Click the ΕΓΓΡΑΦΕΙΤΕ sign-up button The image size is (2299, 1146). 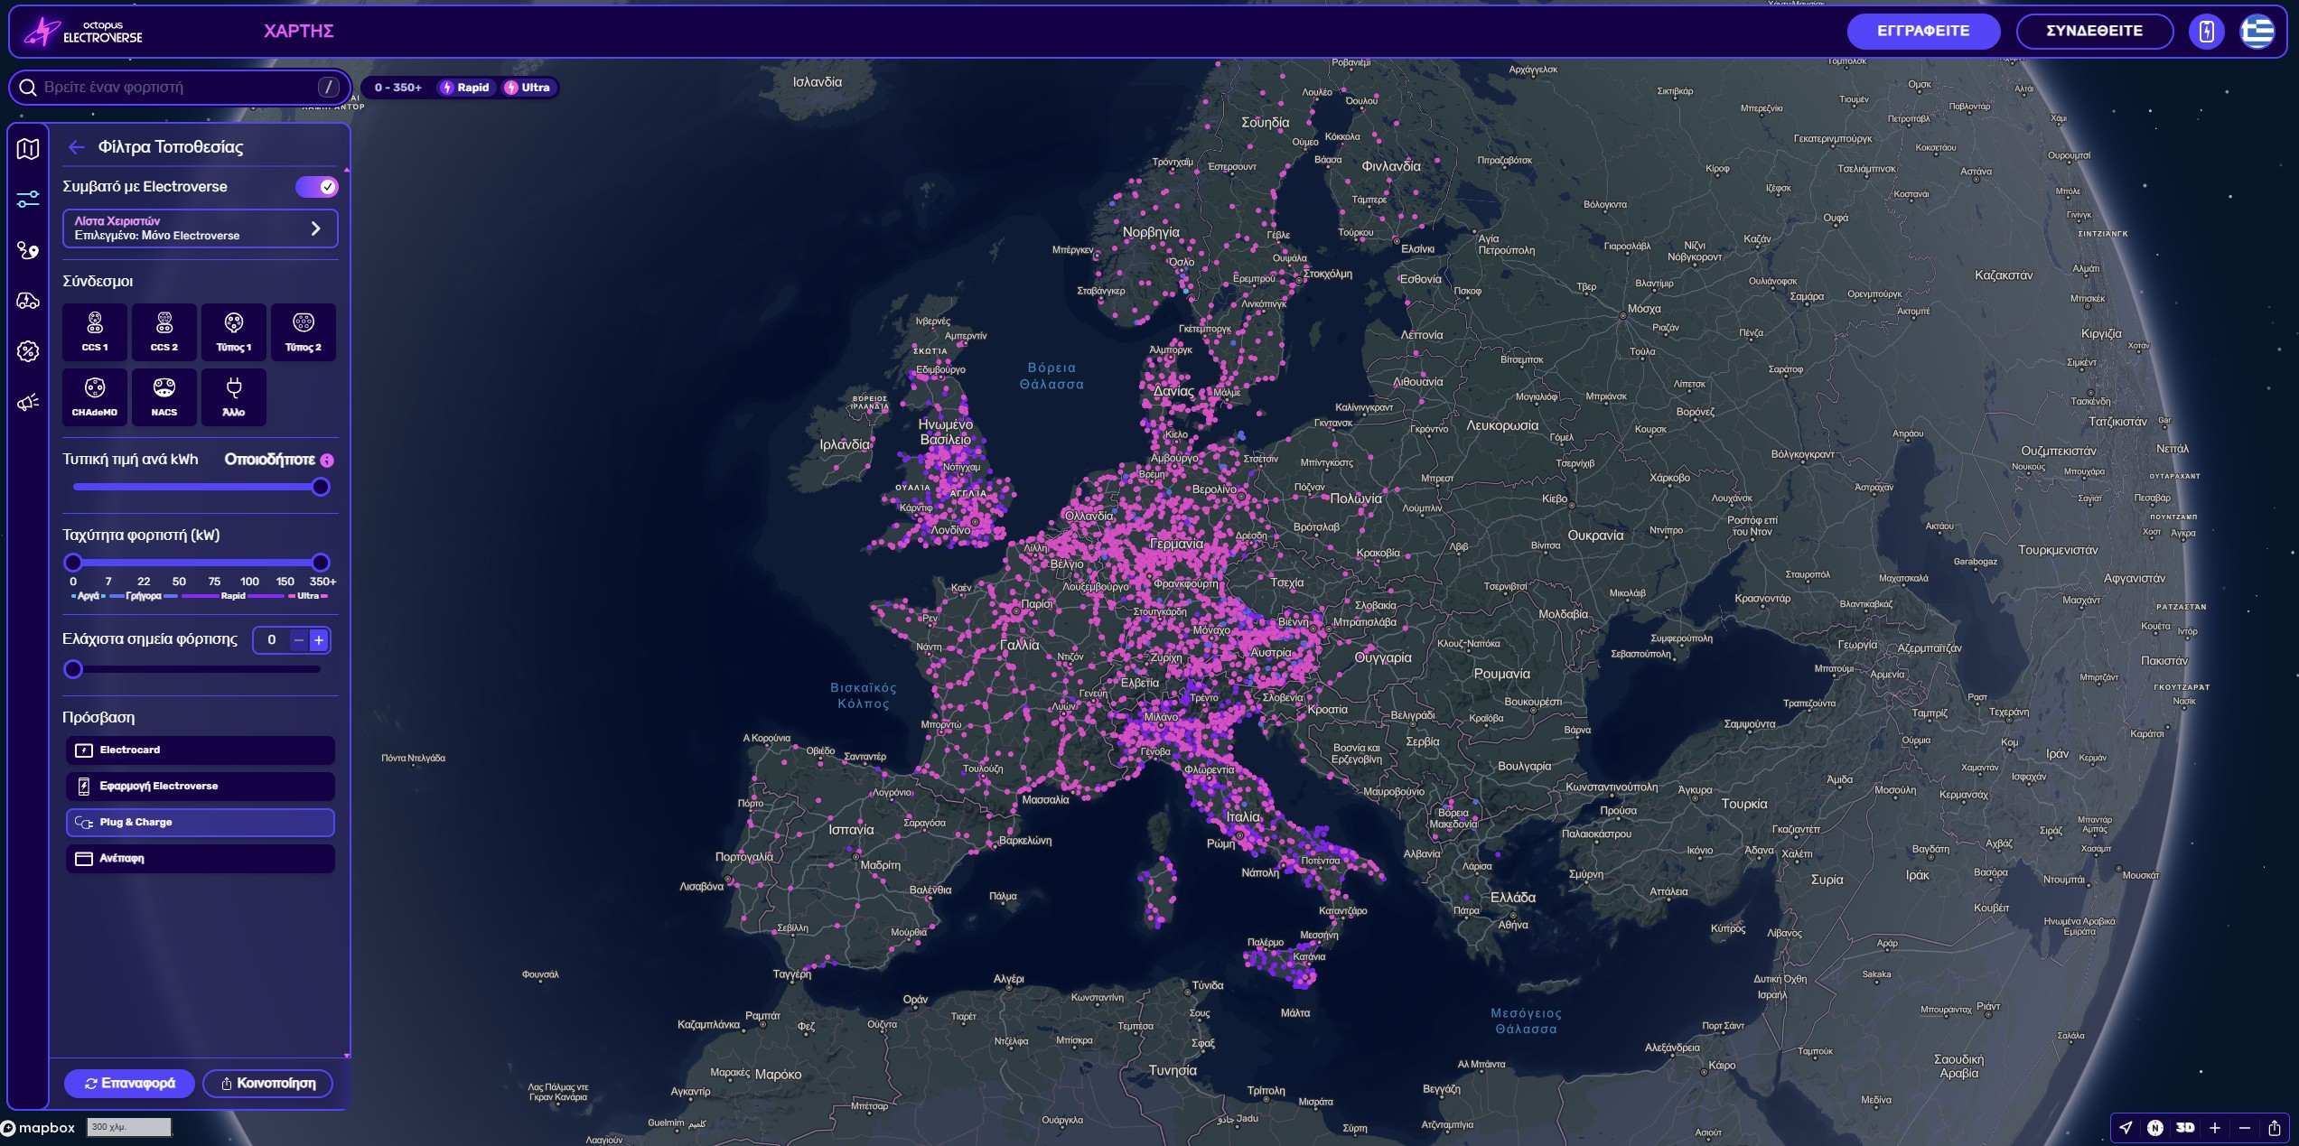[1923, 32]
